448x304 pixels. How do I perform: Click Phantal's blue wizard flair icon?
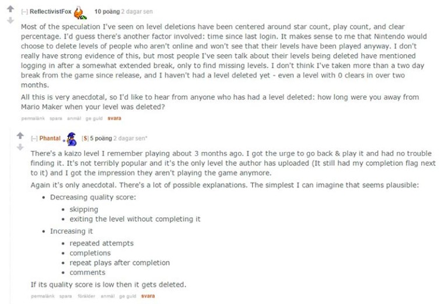tap(72, 139)
